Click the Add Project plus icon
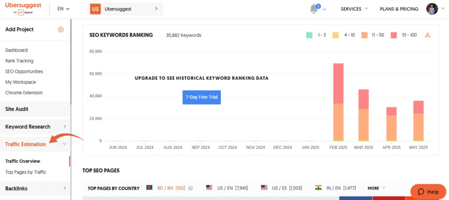The height and width of the screenshot is (200, 449). point(61,29)
